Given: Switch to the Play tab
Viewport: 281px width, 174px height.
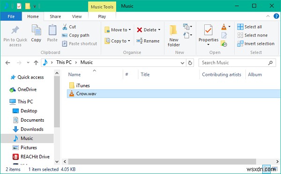Looking at the screenshot, I should point(102,16).
